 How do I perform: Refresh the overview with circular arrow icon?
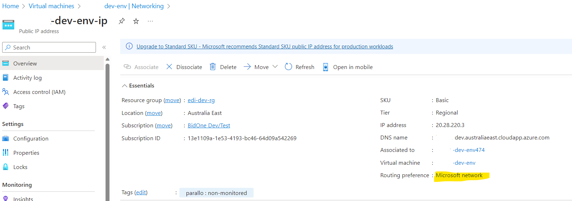tap(288, 67)
